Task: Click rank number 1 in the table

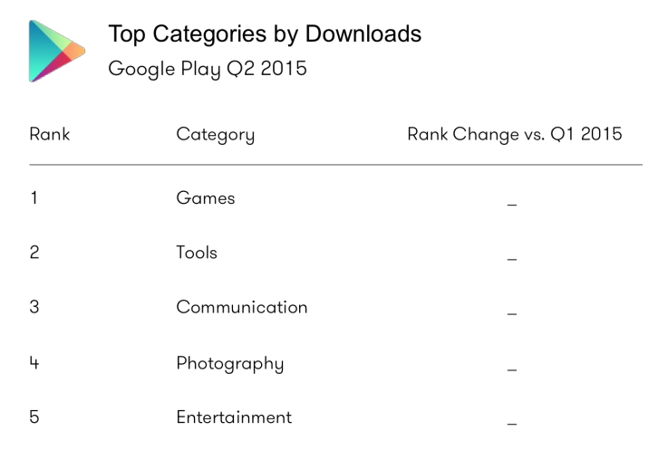Action: [34, 198]
